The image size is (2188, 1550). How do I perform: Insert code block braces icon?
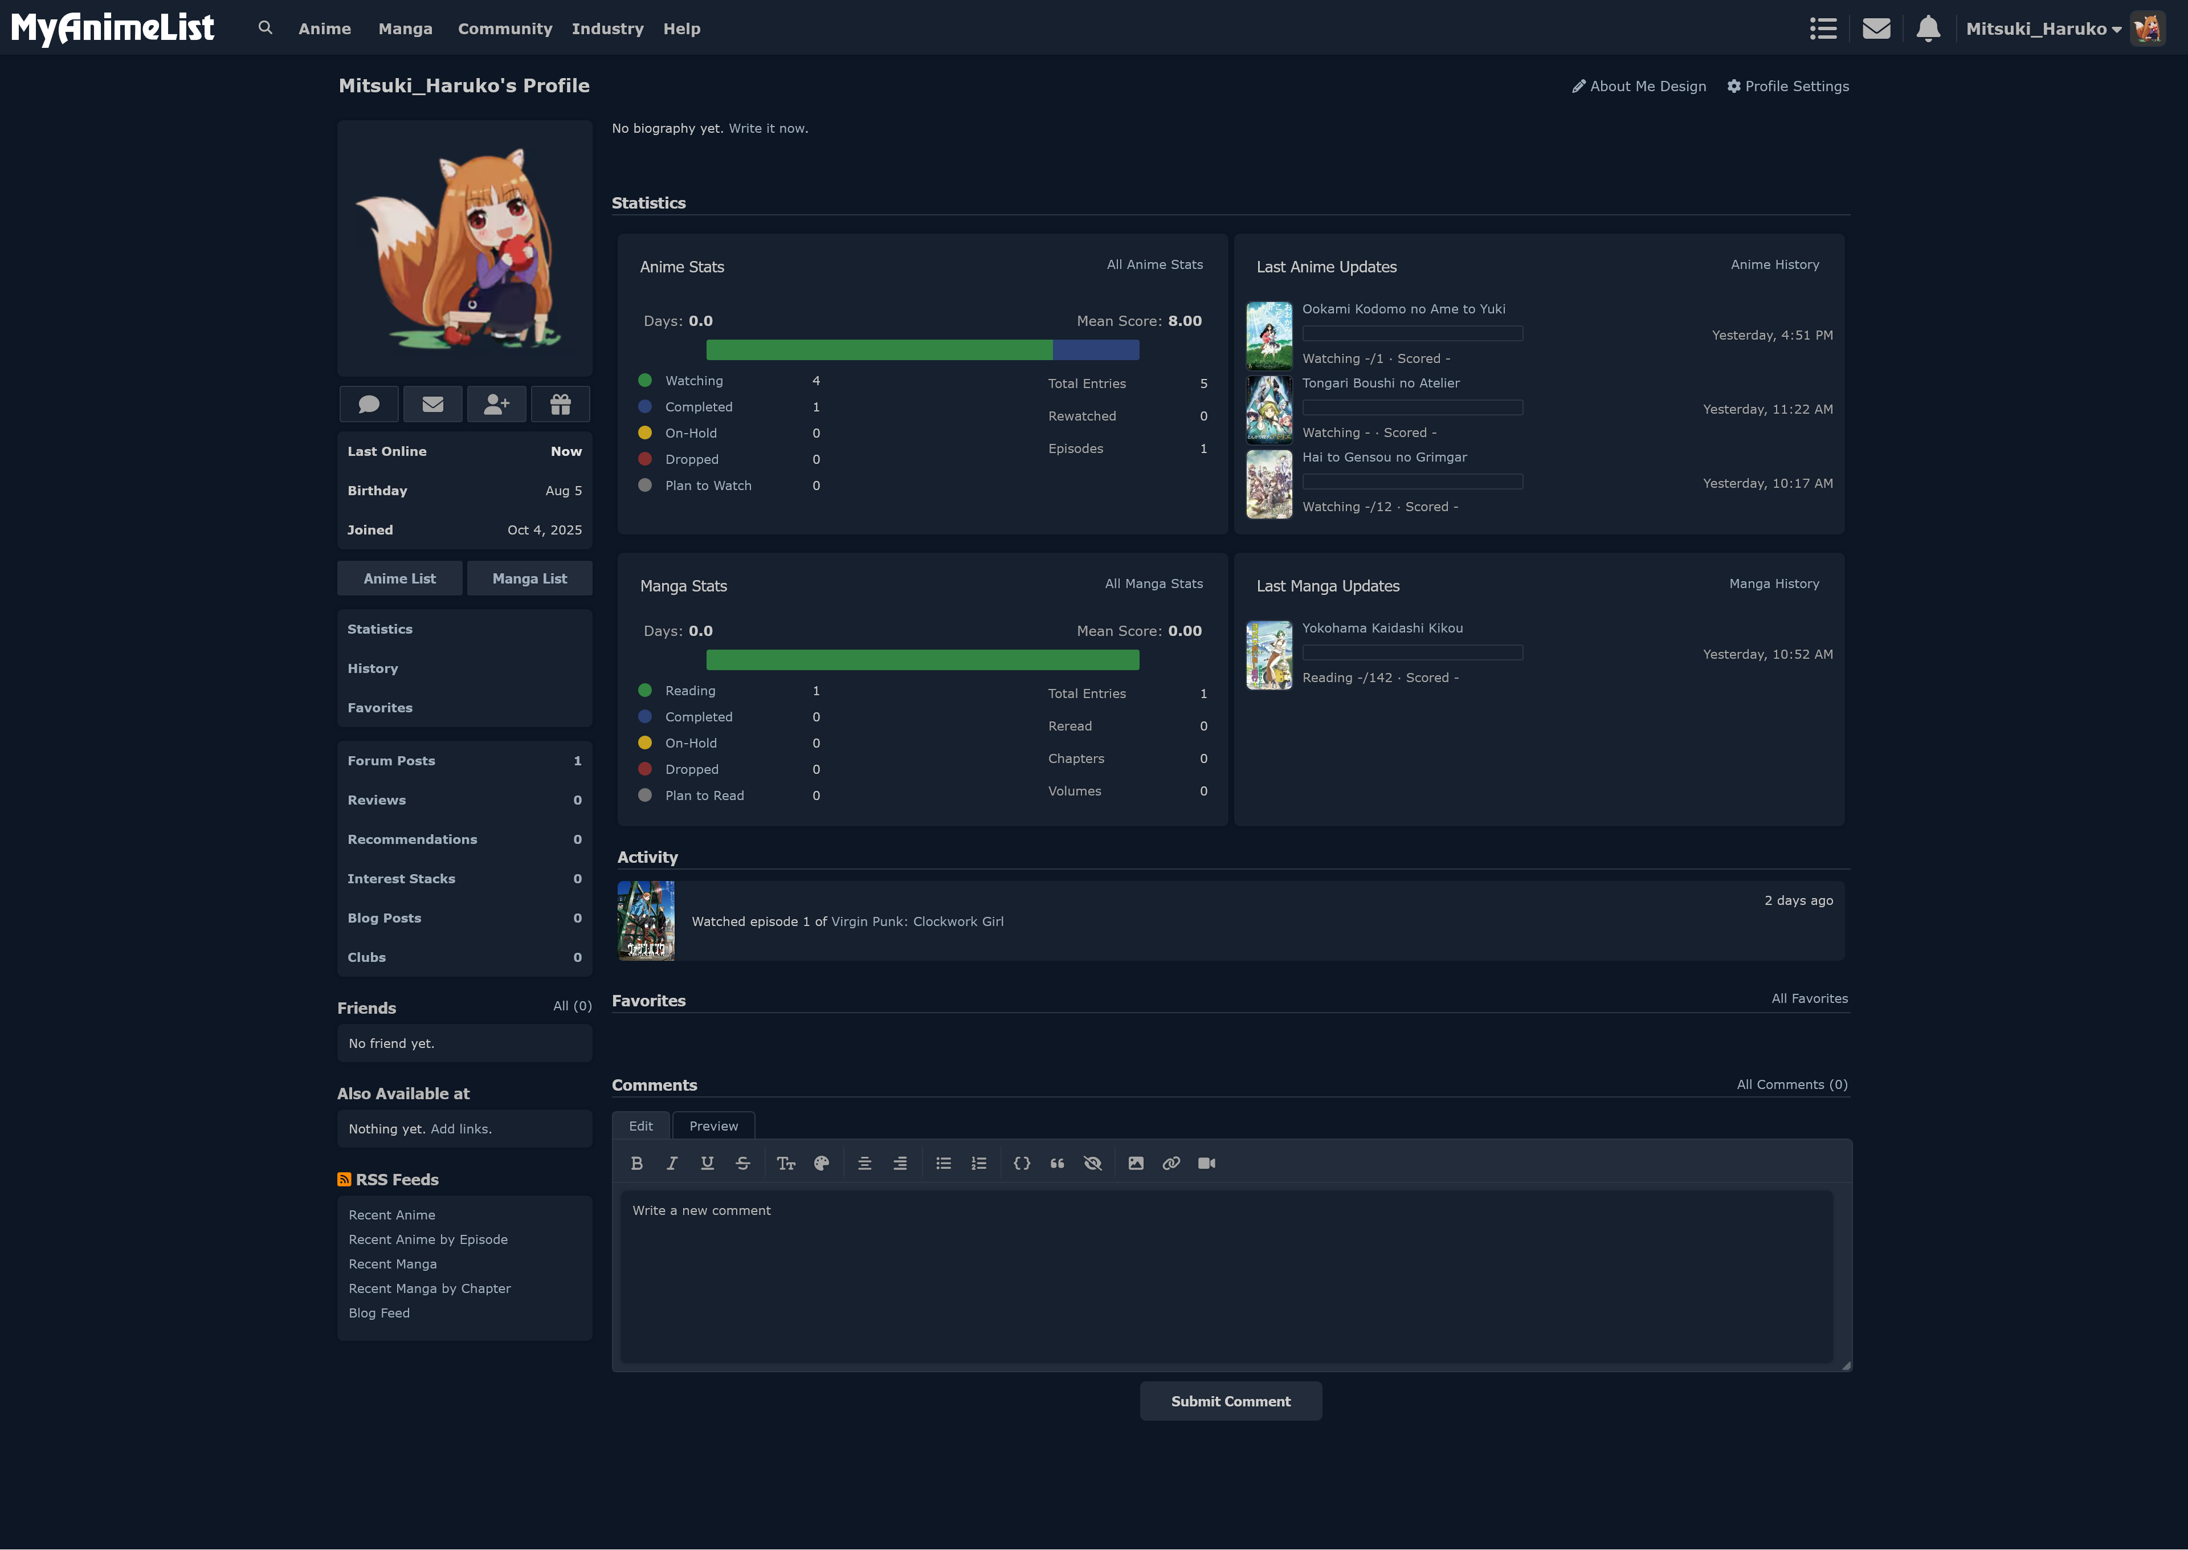(x=1022, y=1162)
